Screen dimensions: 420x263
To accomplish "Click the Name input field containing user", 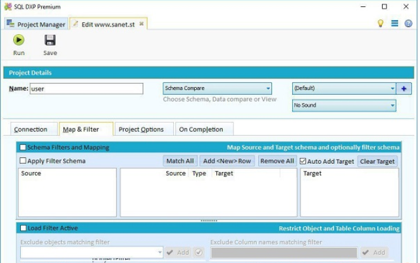I will (x=86, y=89).
